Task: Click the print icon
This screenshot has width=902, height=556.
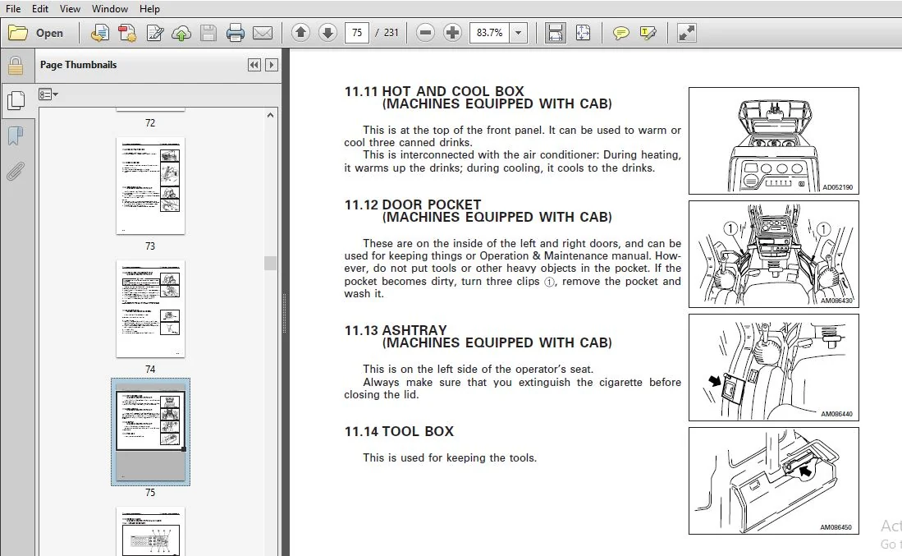Action: click(x=236, y=33)
